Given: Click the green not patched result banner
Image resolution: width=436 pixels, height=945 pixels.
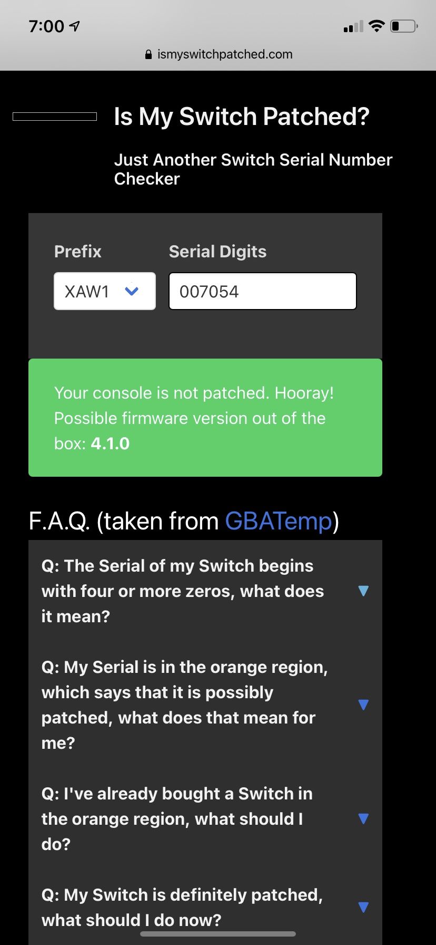Looking at the screenshot, I should [205, 418].
